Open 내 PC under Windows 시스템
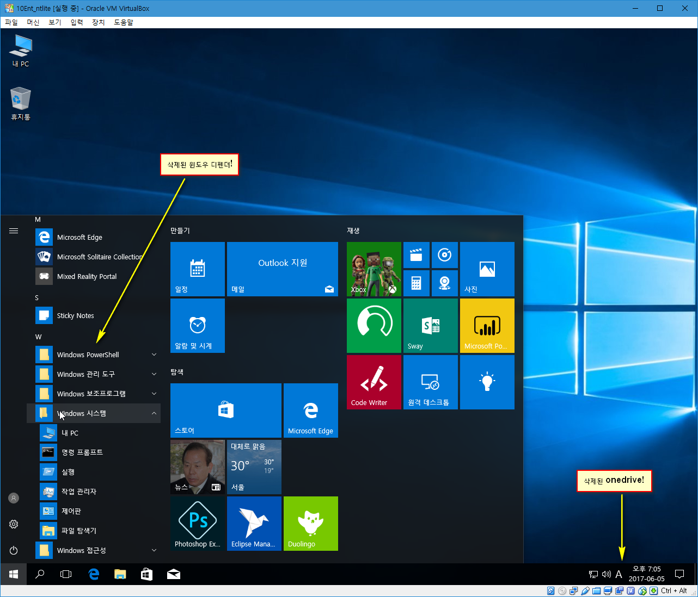The image size is (698, 597). coord(94,433)
